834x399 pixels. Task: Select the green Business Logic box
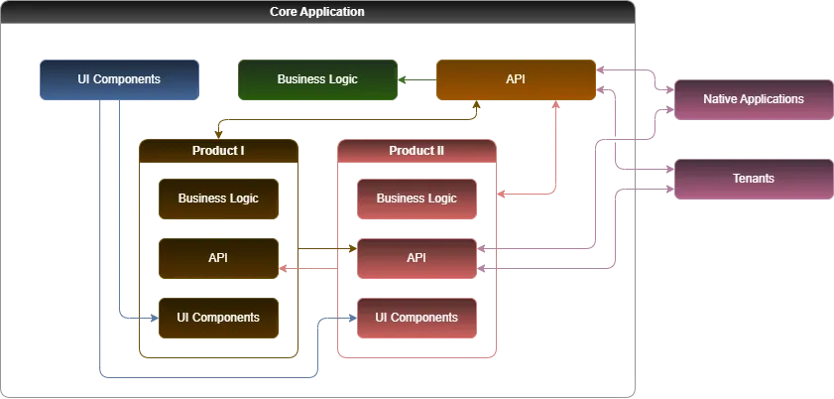pyautogui.click(x=317, y=79)
